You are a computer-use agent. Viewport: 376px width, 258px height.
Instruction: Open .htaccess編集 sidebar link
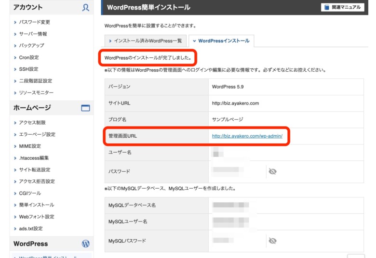(x=34, y=158)
